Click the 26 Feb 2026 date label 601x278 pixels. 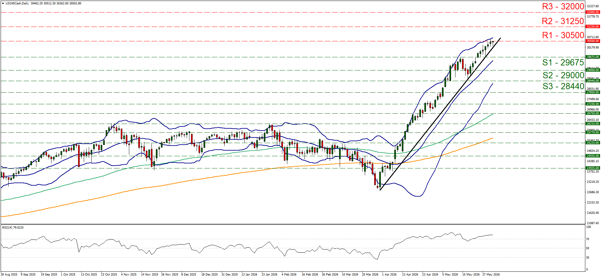click(330, 275)
